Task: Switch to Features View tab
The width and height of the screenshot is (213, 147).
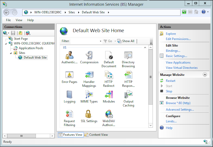Action: pyautogui.click(x=71, y=135)
